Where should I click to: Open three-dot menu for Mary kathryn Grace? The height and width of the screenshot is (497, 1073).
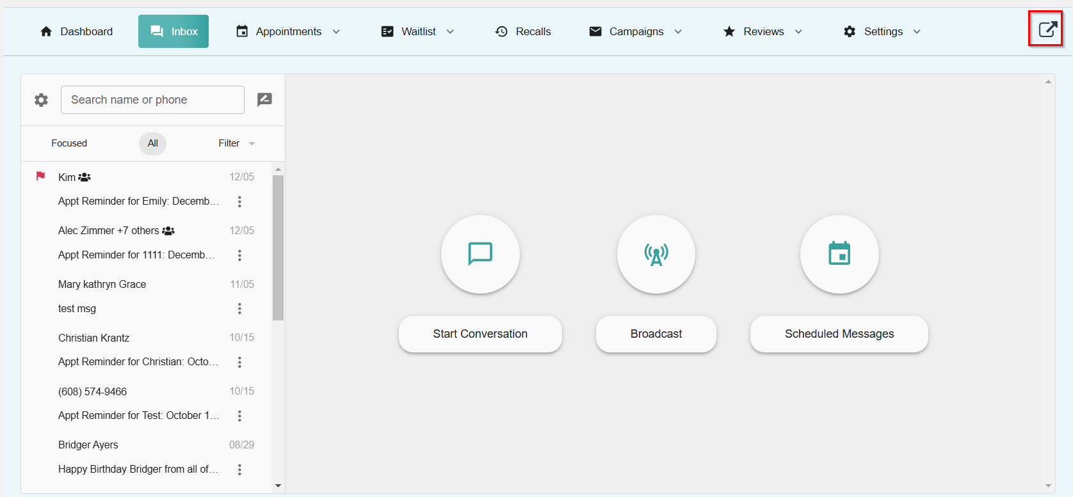click(239, 309)
